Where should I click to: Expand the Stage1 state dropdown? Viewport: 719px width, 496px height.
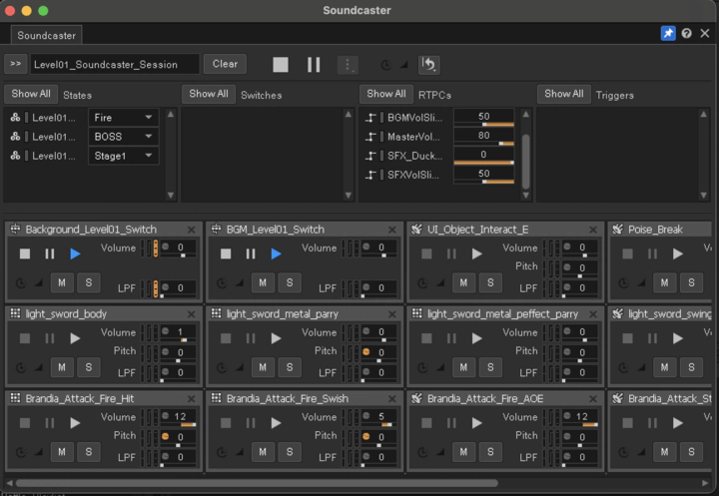point(124,156)
